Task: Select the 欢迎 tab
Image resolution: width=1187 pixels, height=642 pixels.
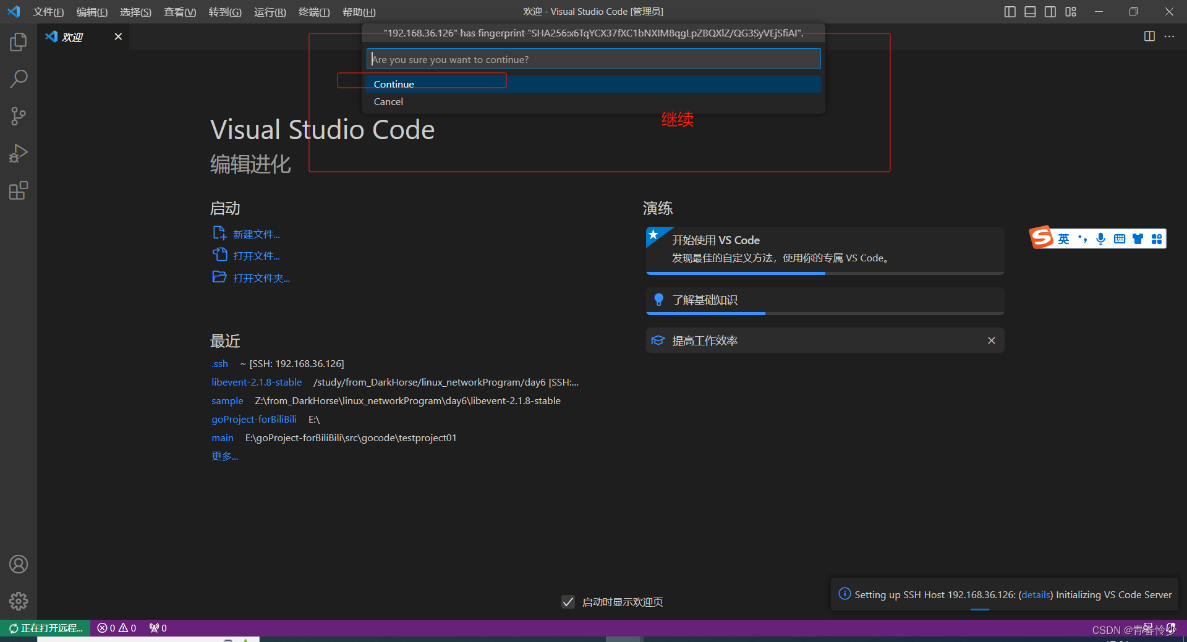Action: pos(72,36)
